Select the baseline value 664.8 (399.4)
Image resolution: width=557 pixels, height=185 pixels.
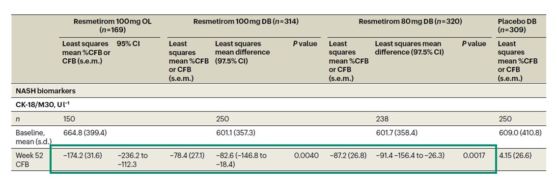click(84, 133)
